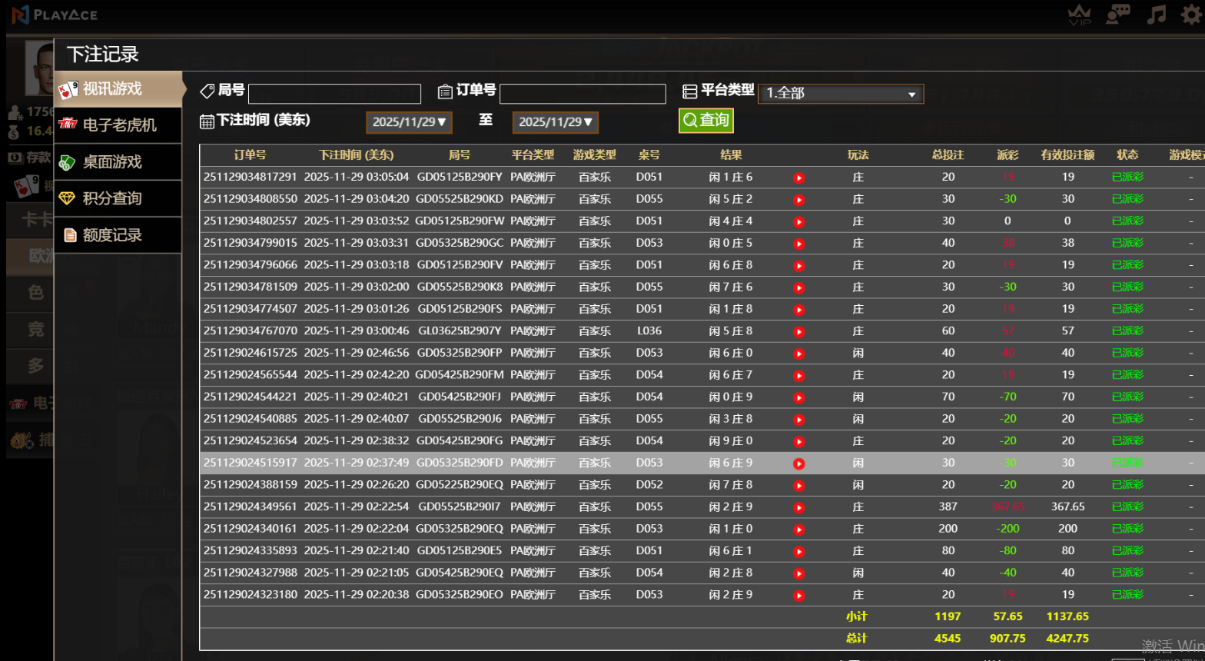Image resolution: width=1205 pixels, height=661 pixels.
Task: Open the end date picker dropdown
Action: point(555,122)
